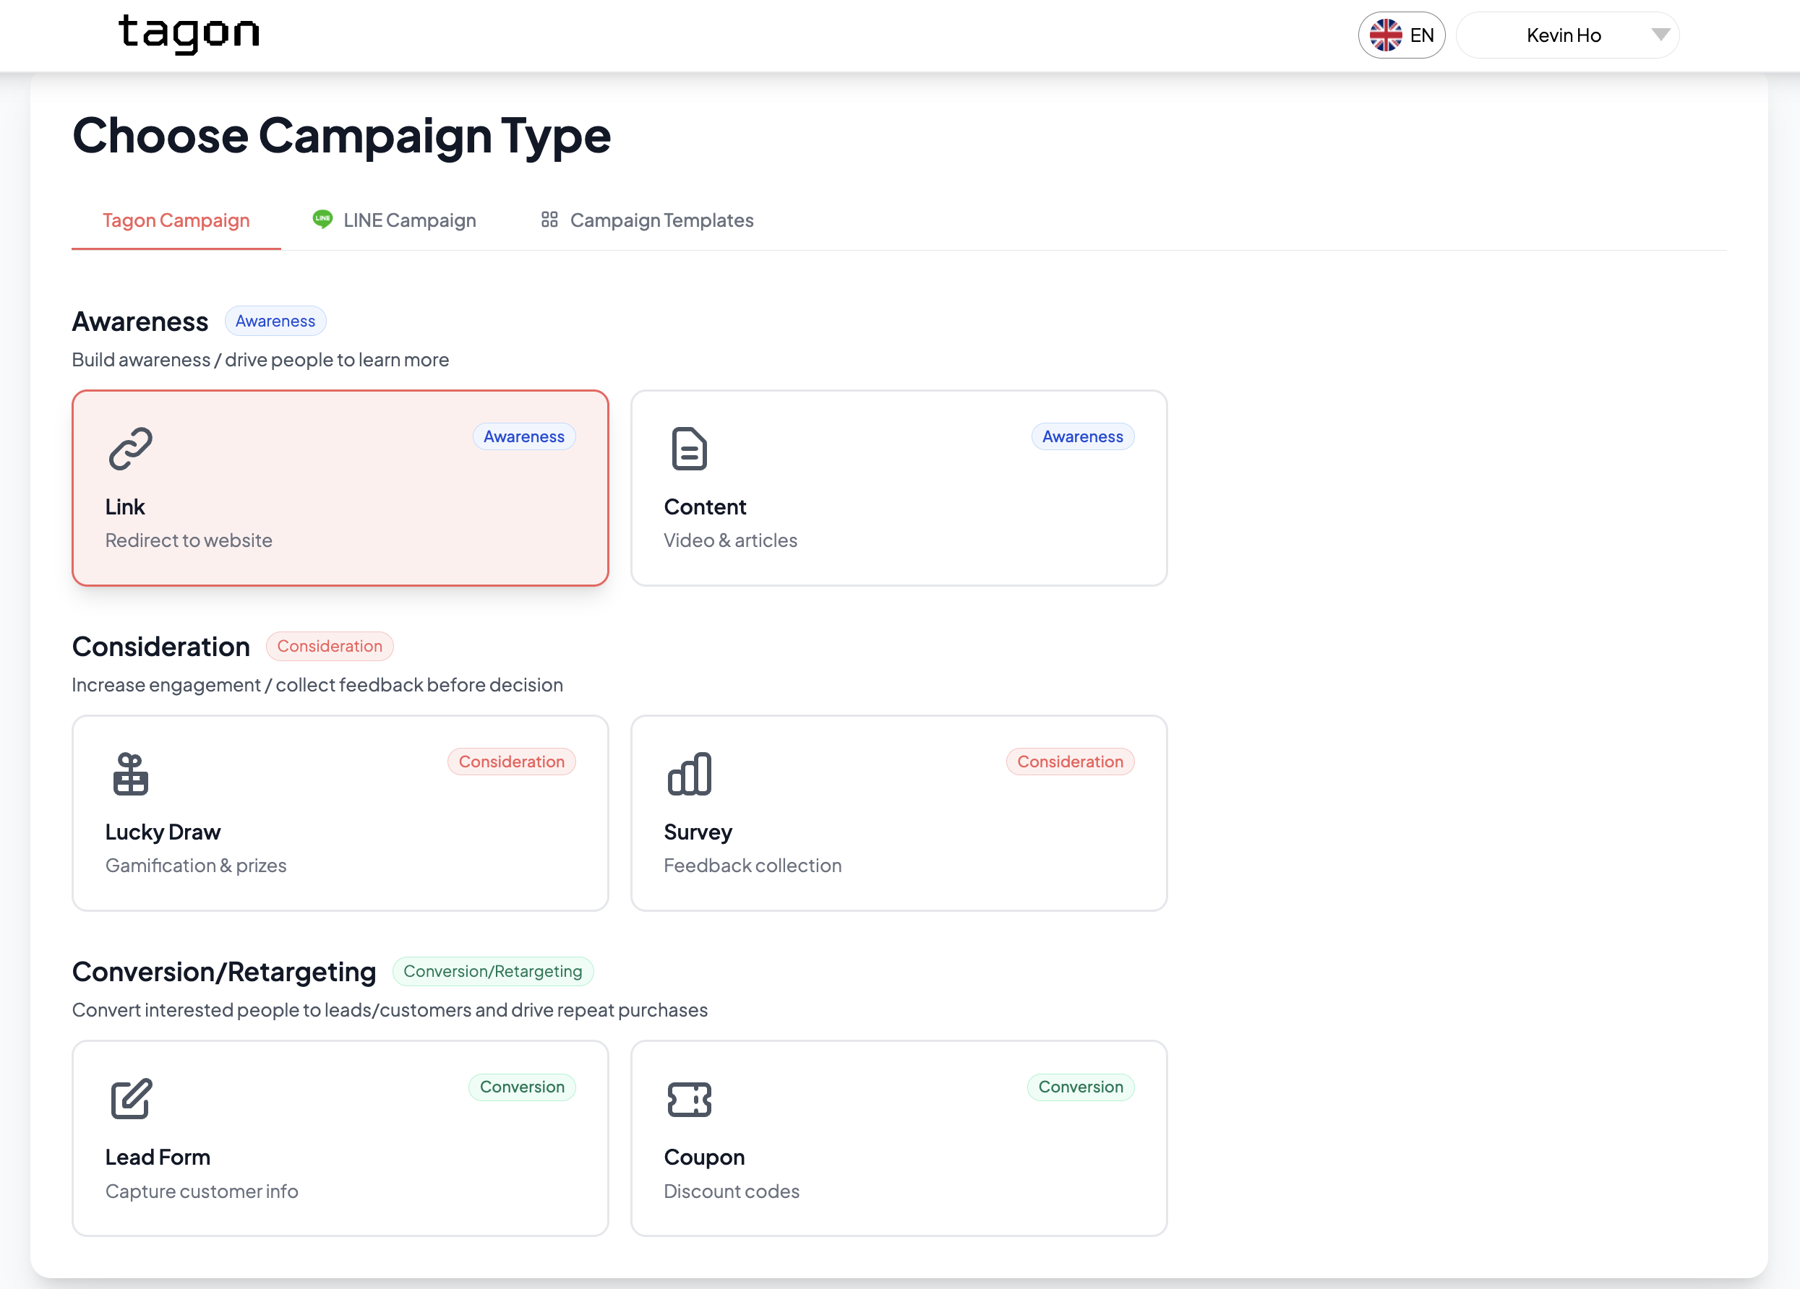Choose the Survey campaign card title
Screen dimensions: 1800x1289
tap(698, 832)
